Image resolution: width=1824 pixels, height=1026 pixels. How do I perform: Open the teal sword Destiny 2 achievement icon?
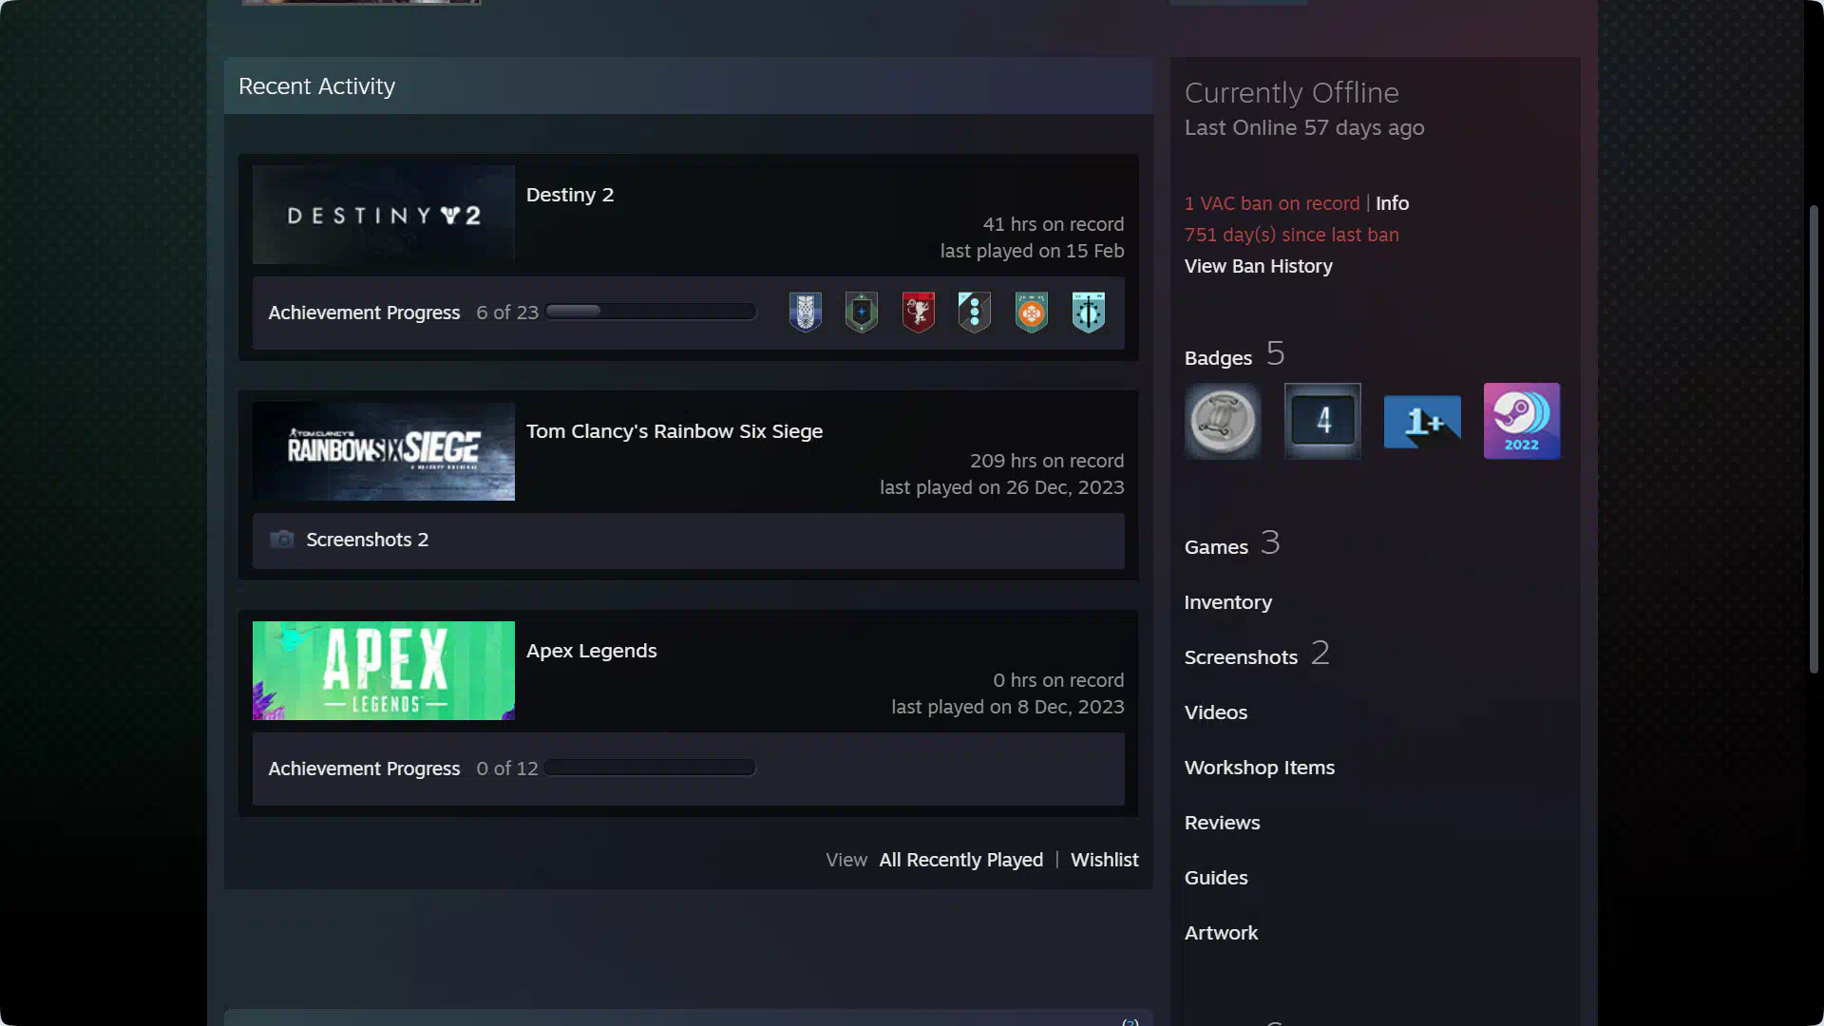(1089, 313)
